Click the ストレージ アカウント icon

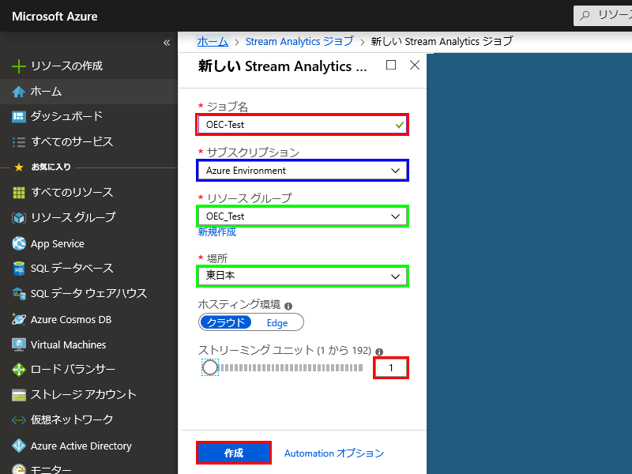pyautogui.click(x=18, y=395)
